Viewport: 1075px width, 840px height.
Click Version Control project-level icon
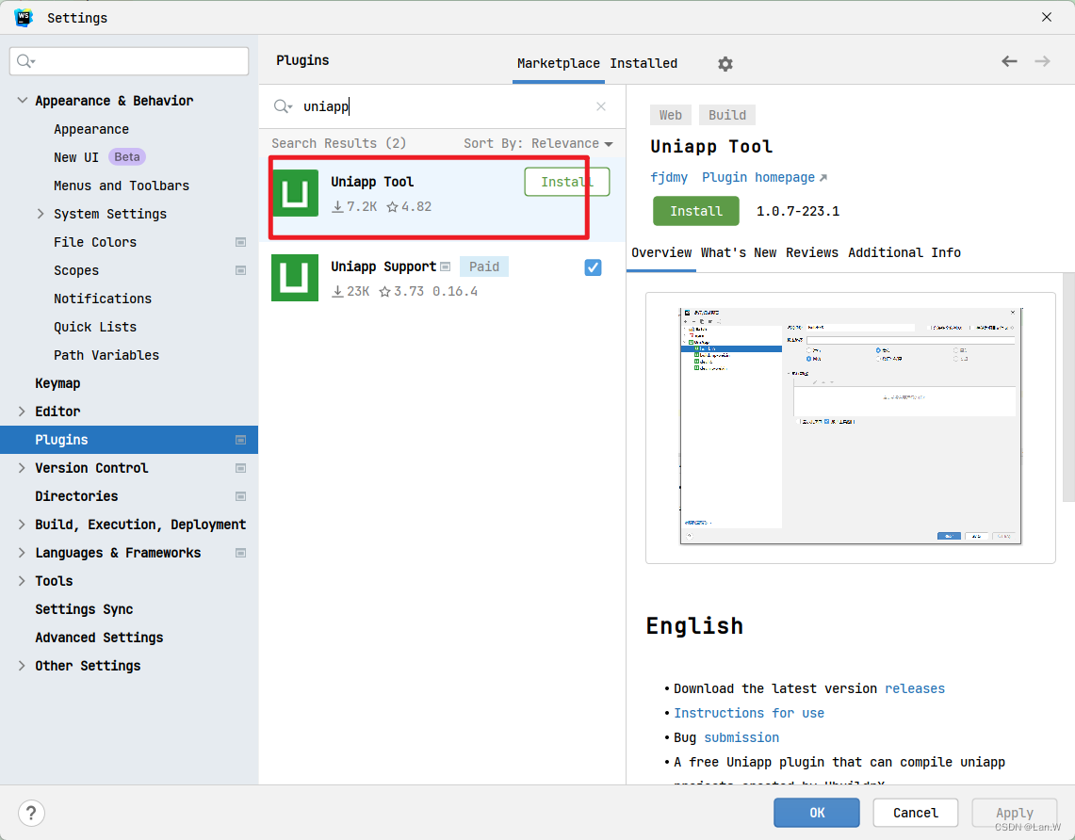(x=240, y=468)
